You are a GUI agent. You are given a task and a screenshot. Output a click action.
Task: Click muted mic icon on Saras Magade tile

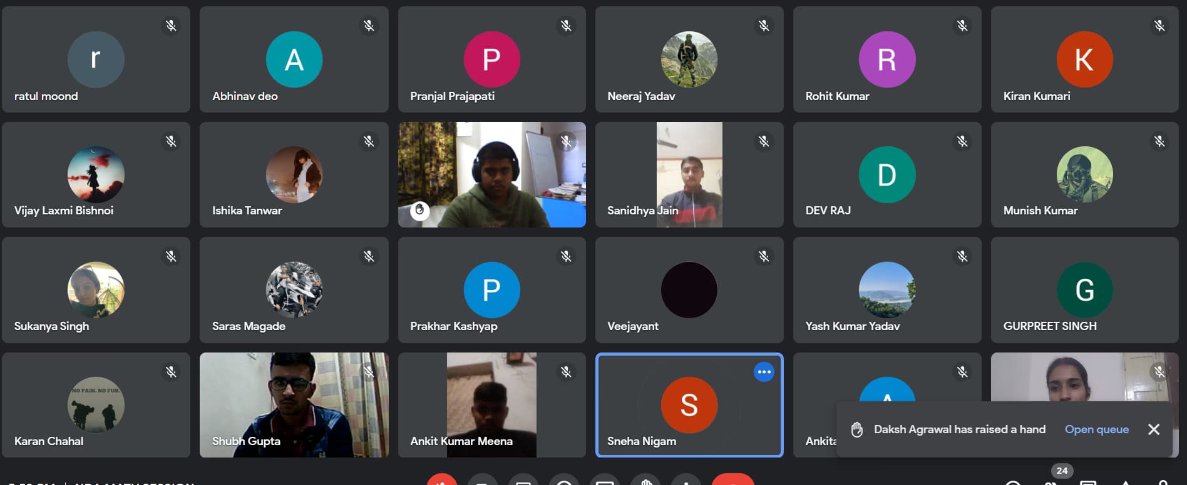[369, 256]
